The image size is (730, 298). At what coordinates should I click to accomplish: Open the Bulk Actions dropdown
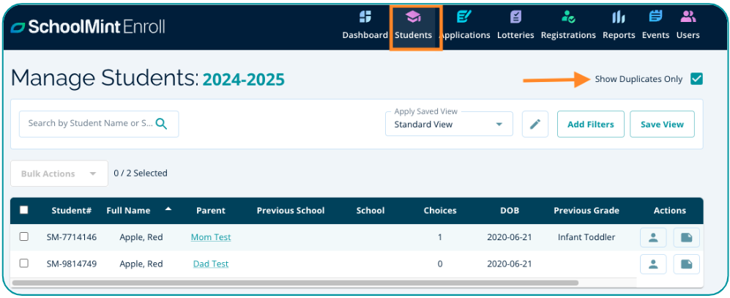[x=59, y=174]
